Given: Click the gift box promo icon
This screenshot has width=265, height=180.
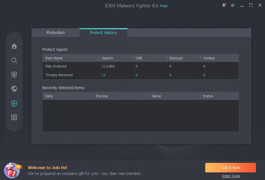Looking at the screenshot, I should click(x=13, y=170).
